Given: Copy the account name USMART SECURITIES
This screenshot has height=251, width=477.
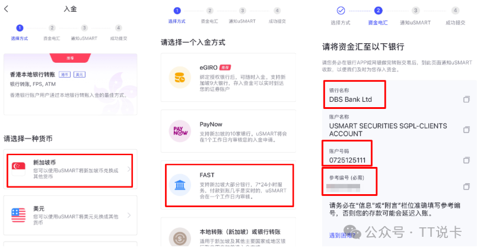Looking at the screenshot, I should pos(466,130).
